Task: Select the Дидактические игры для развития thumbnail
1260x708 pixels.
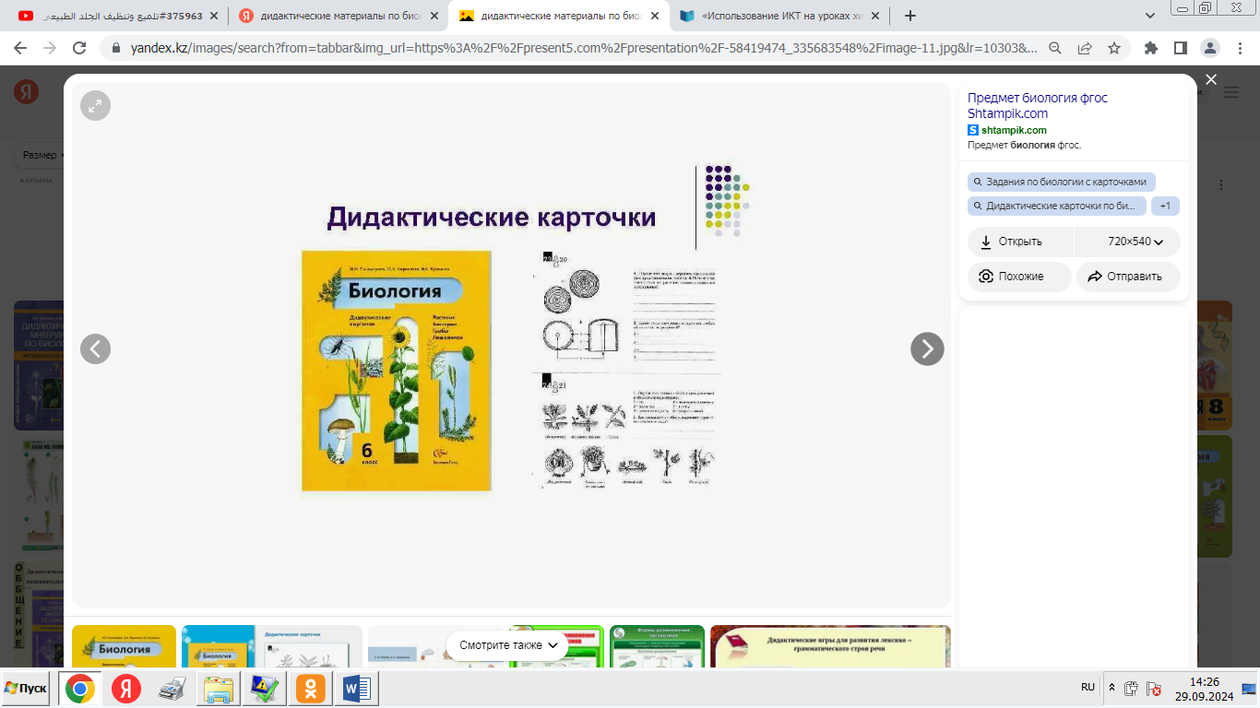Action: [830, 646]
